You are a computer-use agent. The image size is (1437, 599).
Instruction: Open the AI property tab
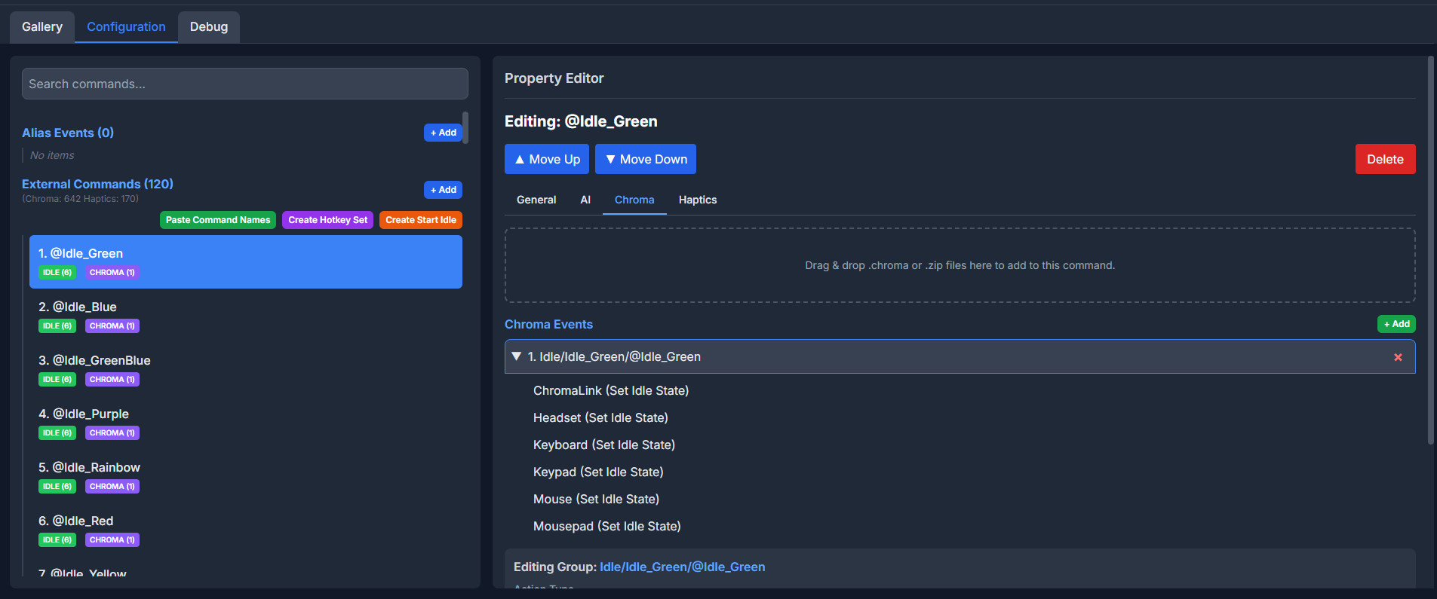[x=585, y=200]
